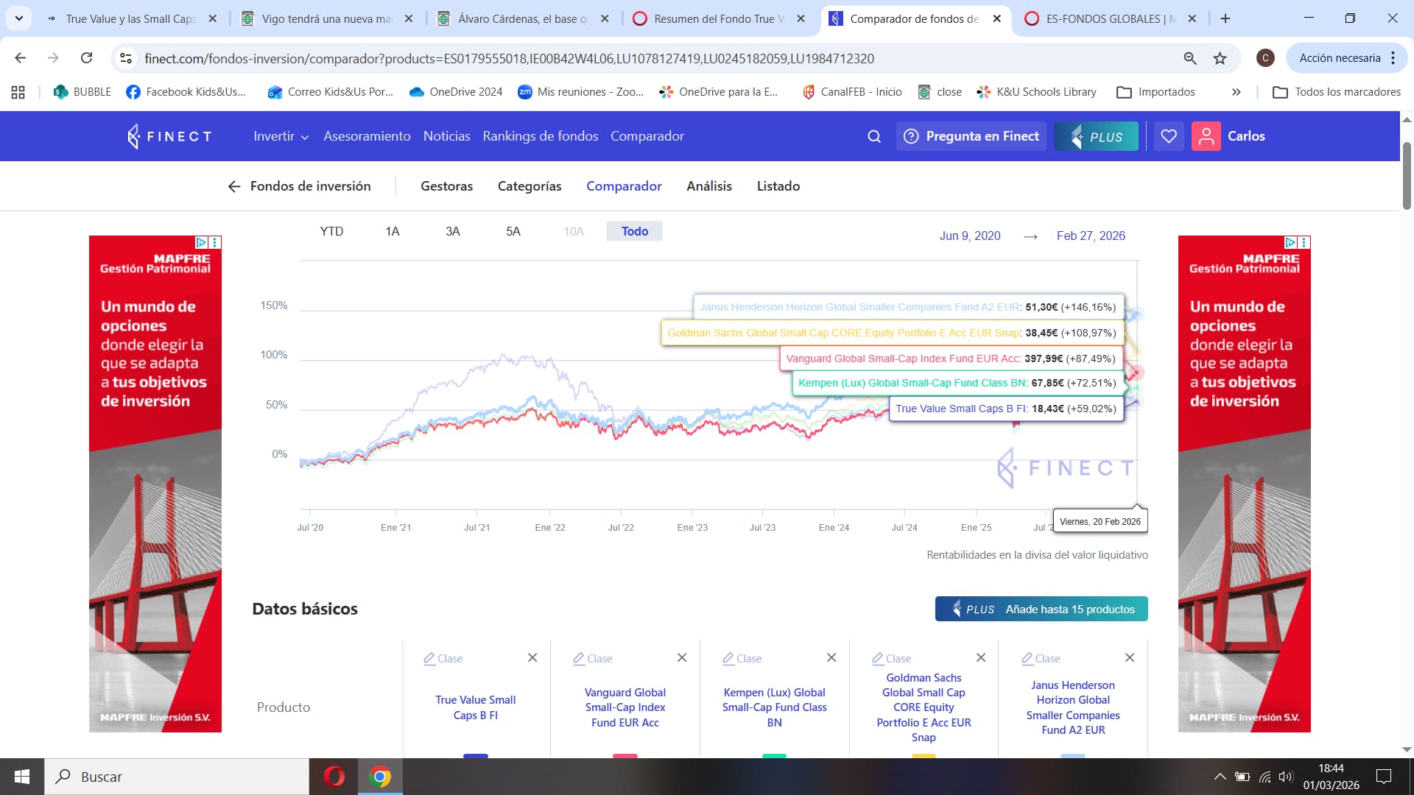Click the Finect search magnifier icon
Screen dimensions: 1414x795
coord(874,136)
